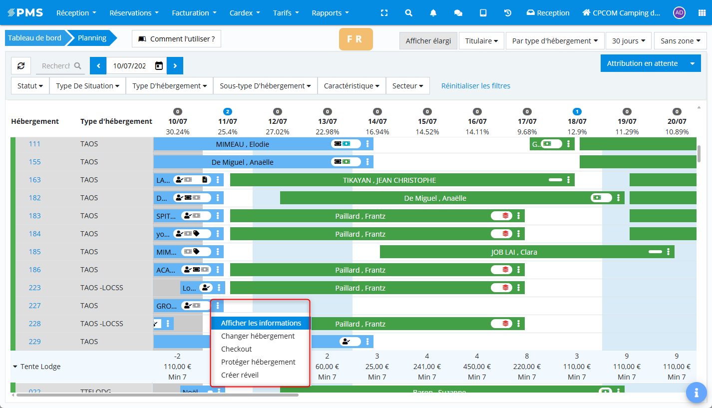
Task: Open the Par type d'hébergement dropdown
Action: (x=555, y=41)
